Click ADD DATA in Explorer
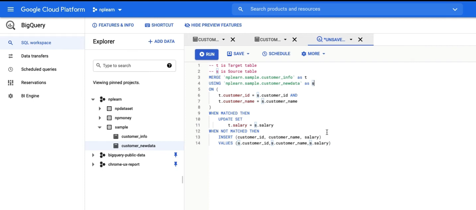Viewport: 476px width, 210px height. (x=161, y=41)
